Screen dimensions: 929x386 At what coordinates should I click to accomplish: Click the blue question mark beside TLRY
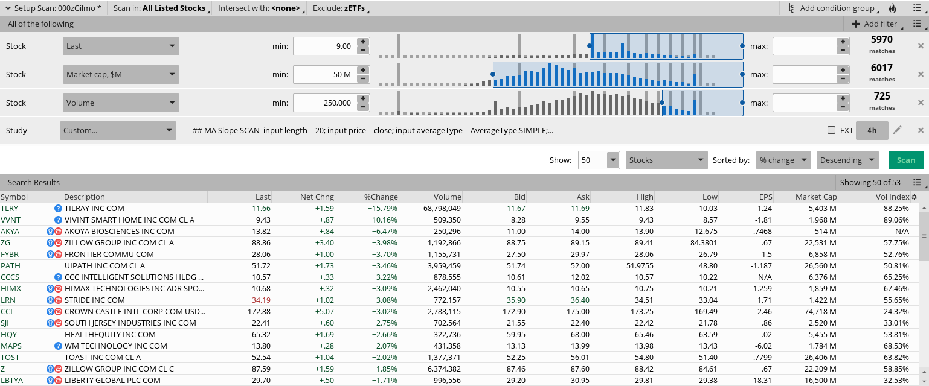(59, 208)
